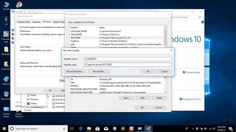Open vik project folder on desktop
Image resolution: width=236 pixels, height=132 pixels.
[x=6, y=51]
